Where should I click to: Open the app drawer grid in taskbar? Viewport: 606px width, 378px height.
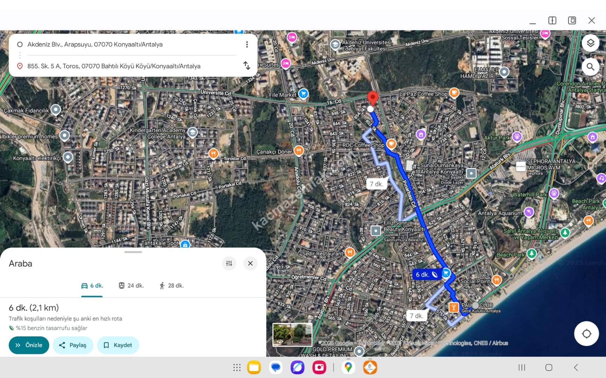tap(237, 367)
